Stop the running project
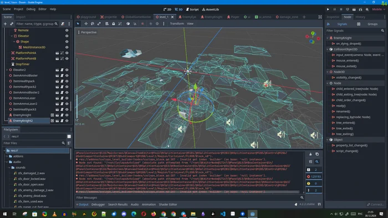 click(341, 9)
